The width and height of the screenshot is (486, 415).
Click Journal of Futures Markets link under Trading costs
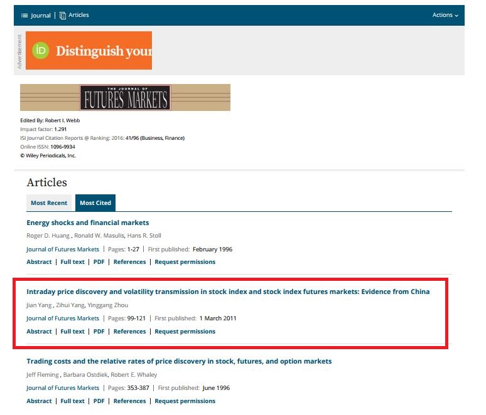click(62, 388)
